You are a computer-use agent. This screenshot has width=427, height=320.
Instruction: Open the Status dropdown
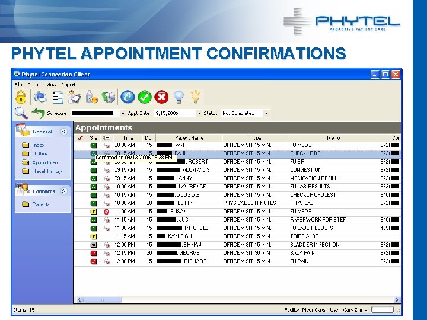(x=267, y=113)
